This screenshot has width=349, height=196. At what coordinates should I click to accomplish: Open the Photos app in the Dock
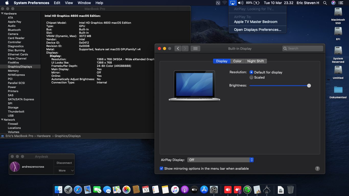(126, 190)
